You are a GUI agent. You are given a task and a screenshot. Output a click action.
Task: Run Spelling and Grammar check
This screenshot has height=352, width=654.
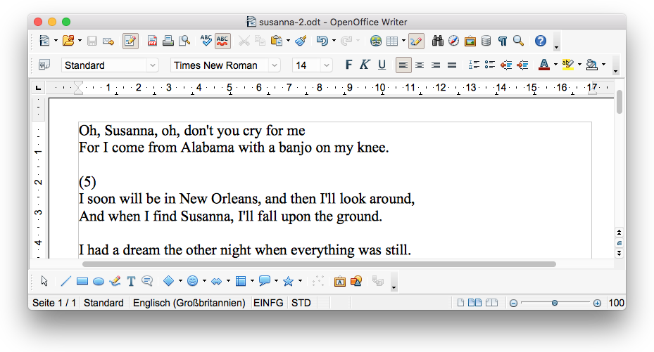206,41
